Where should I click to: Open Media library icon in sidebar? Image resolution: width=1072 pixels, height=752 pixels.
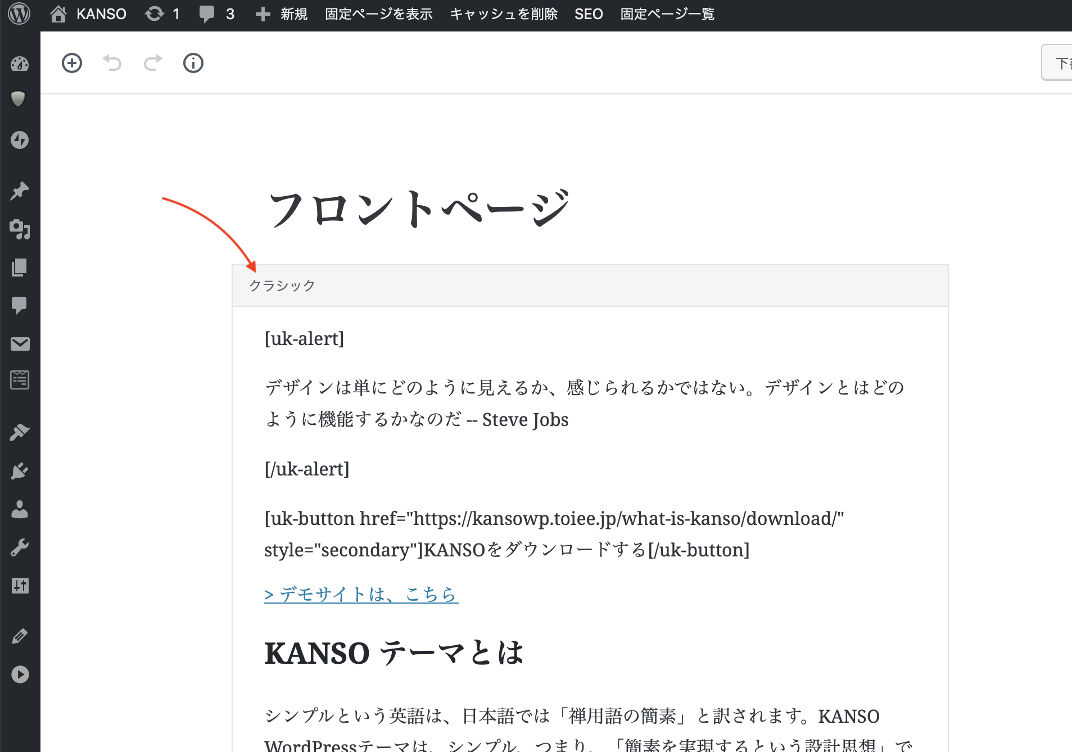(20, 229)
